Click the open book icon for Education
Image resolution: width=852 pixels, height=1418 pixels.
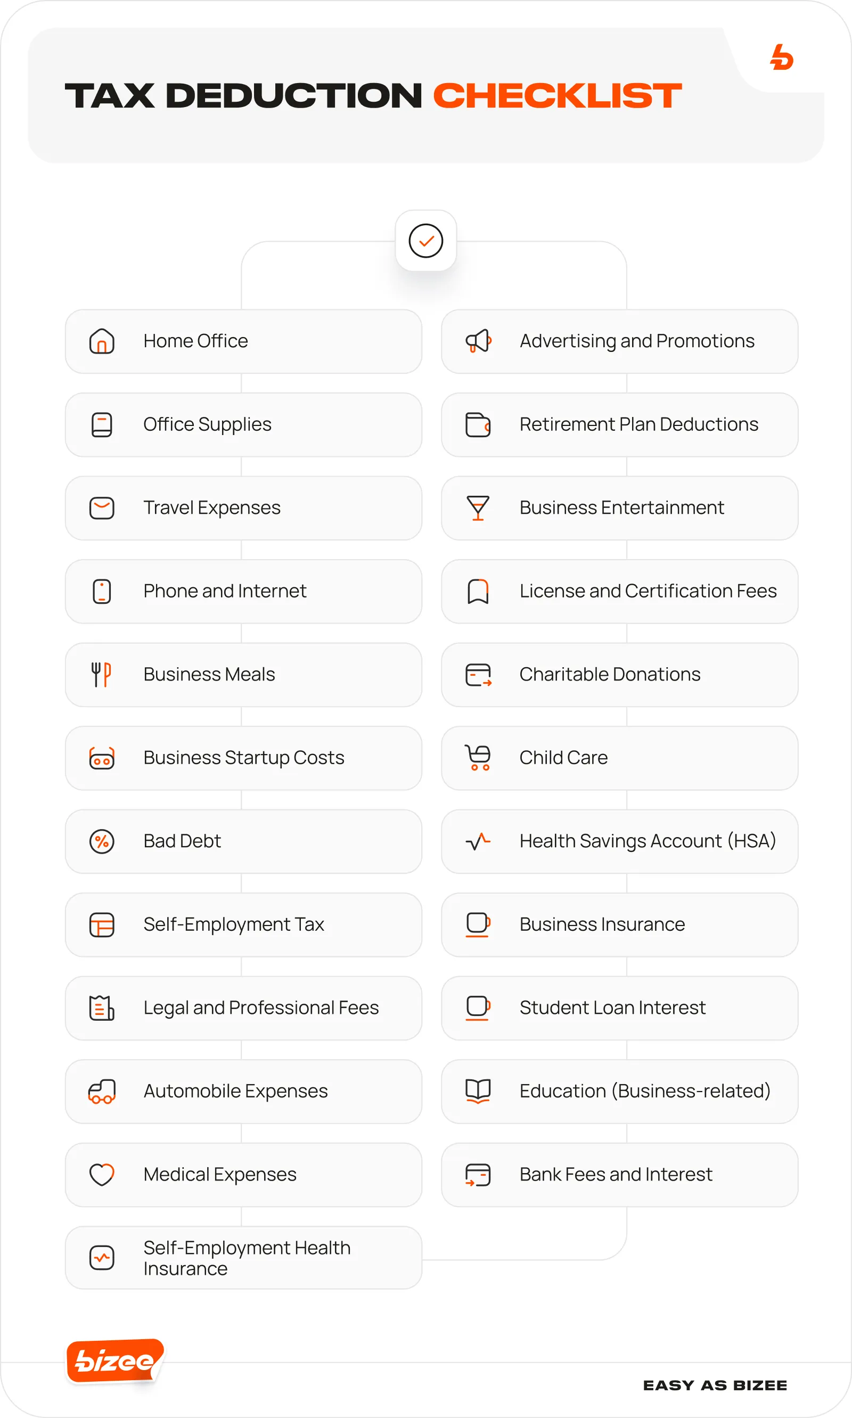coord(478,1091)
